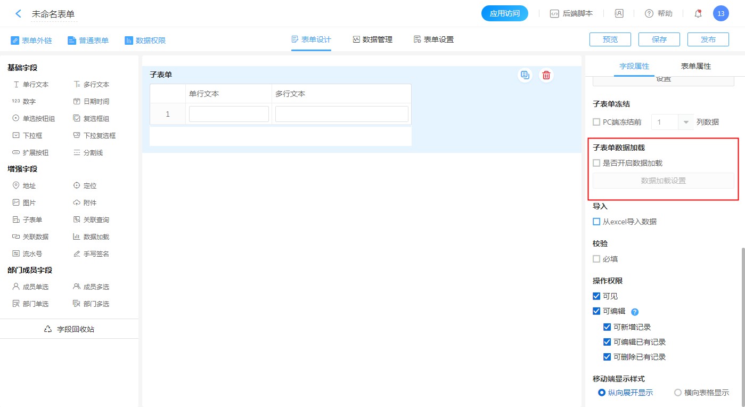Switch to the 表单属性 tab
The image size is (745, 407).
[x=695, y=67]
